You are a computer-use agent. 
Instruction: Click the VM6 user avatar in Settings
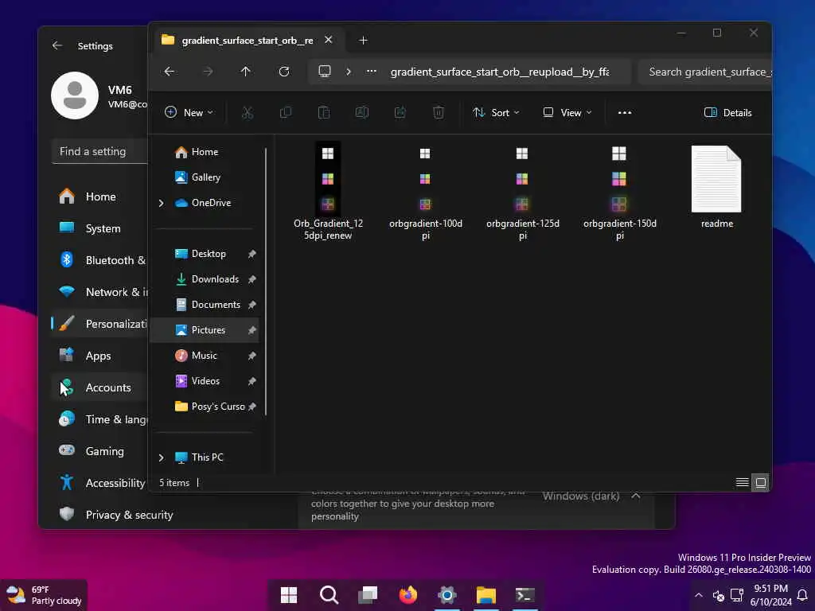[x=75, y=95]
